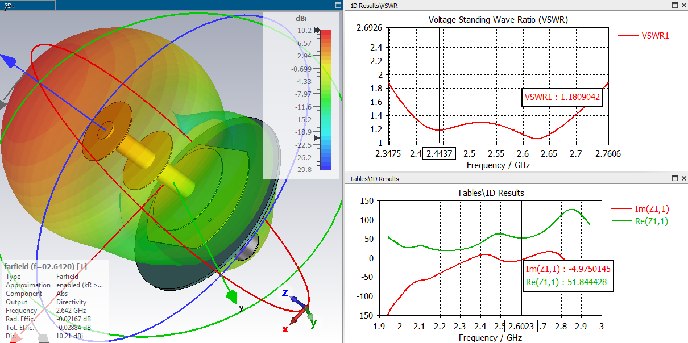Click the VSWR plot Frequency / GHz axis label
688x343 pixels.
498,165
